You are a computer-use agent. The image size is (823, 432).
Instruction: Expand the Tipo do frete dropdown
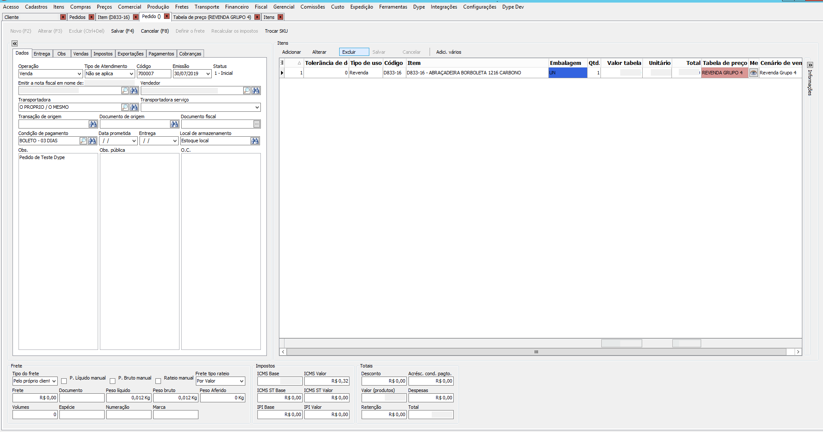(54, 381)
